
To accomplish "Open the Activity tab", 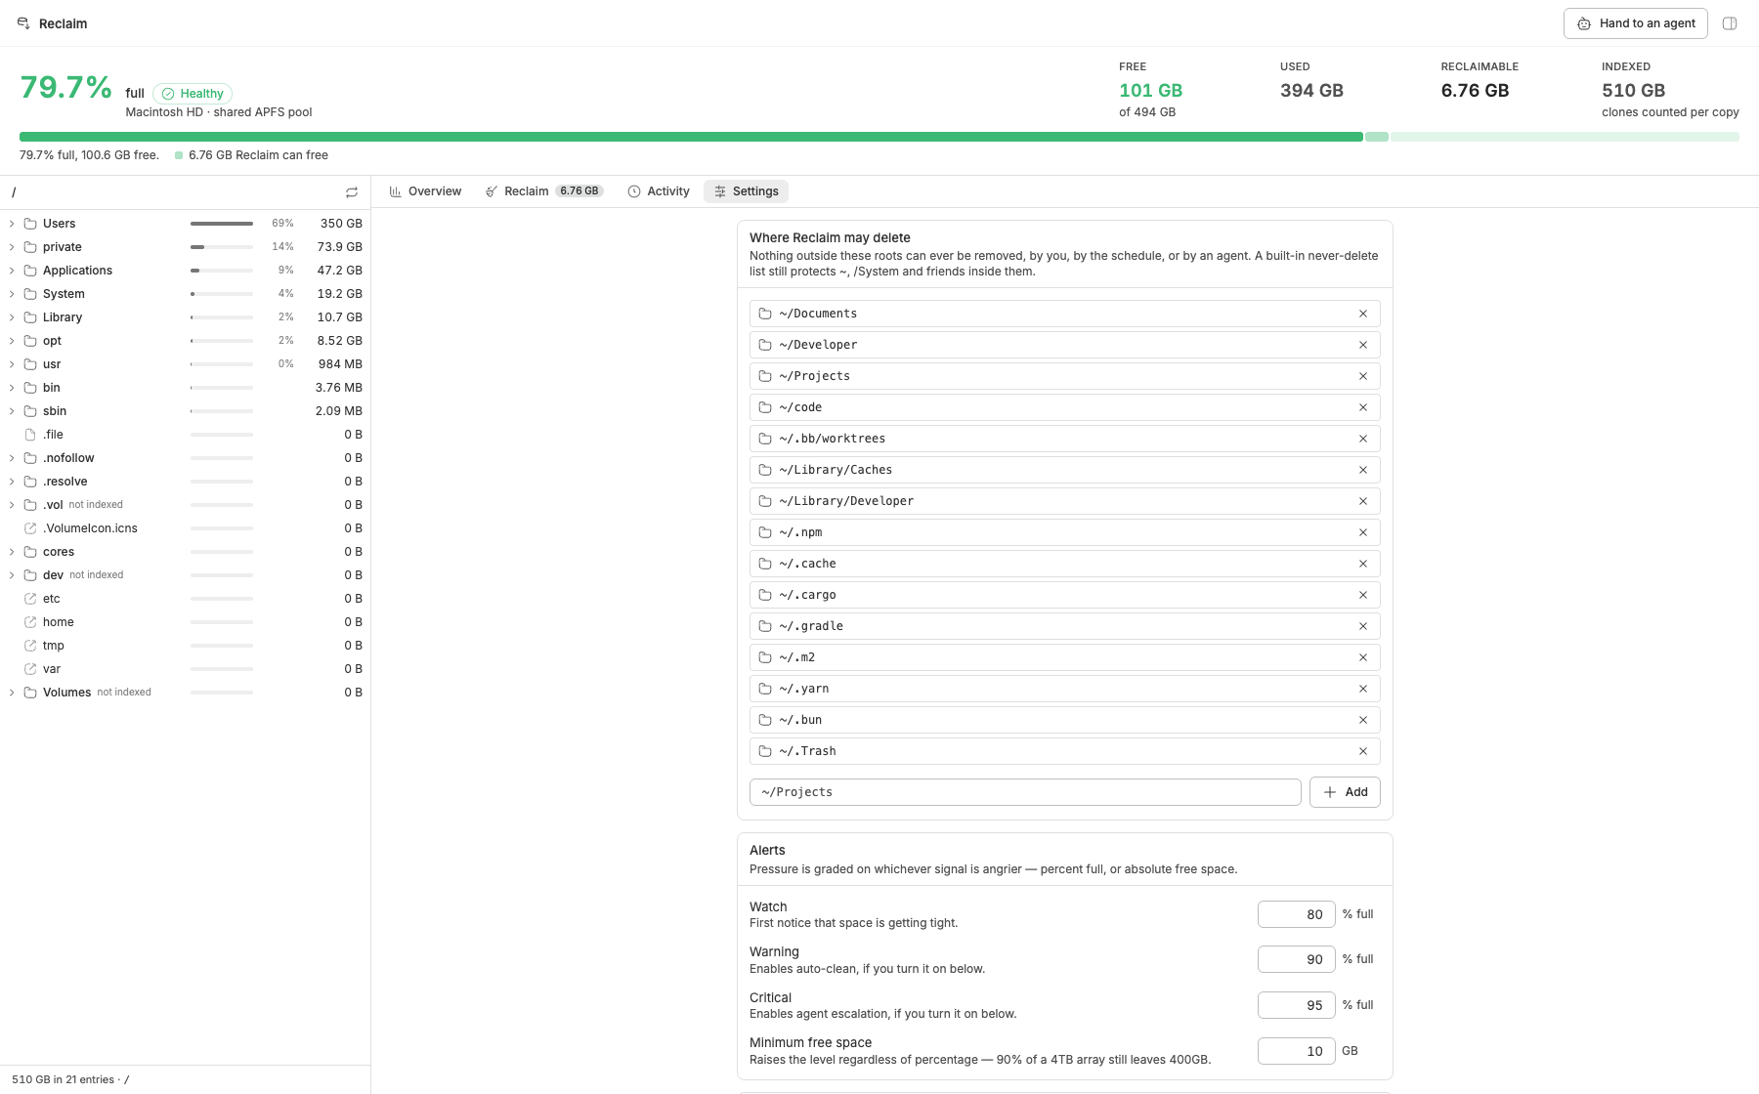I will click(659, 191).
